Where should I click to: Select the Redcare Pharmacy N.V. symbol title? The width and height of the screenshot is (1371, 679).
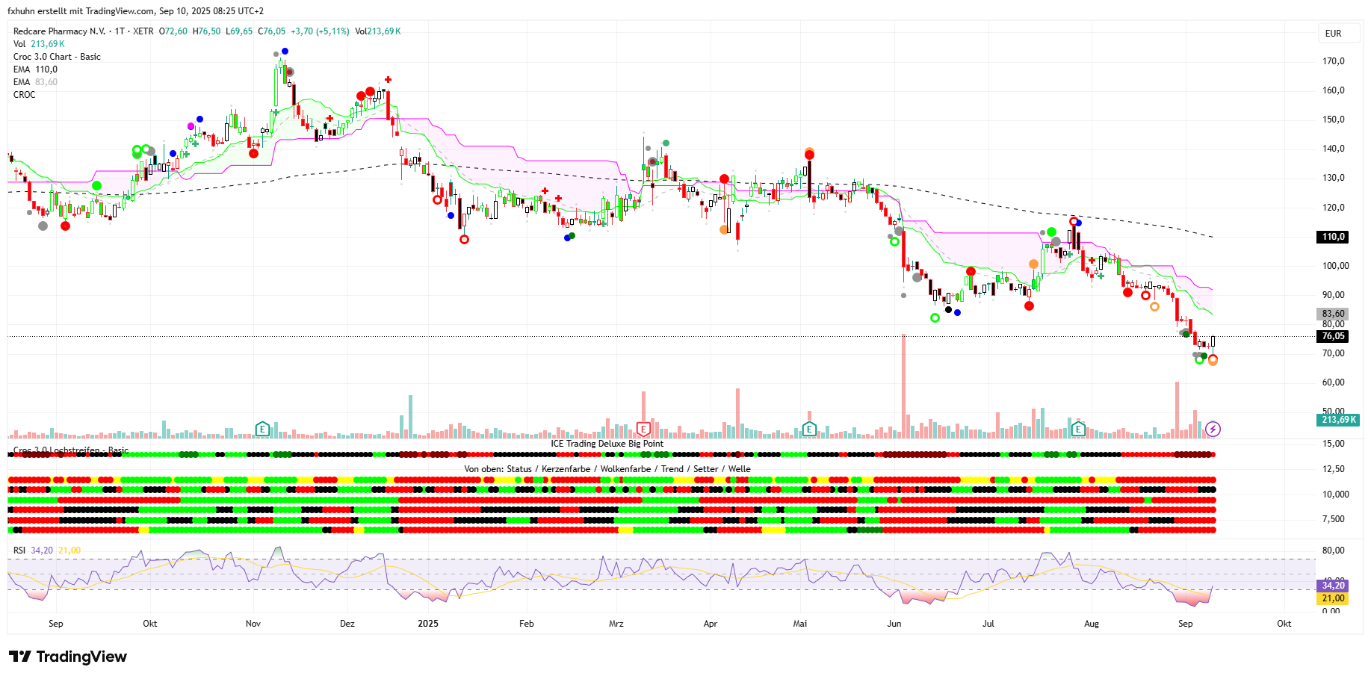(x=59, y=31)
